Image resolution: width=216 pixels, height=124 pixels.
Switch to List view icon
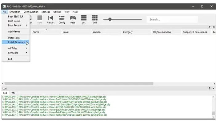84,19
